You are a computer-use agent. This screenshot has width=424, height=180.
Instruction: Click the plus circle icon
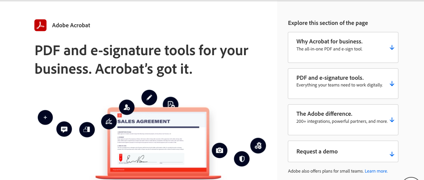[x=46, y=118]
